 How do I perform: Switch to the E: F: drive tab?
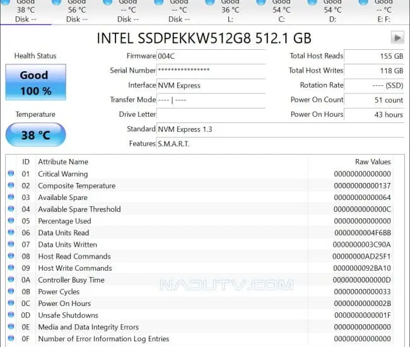(384, 12)
